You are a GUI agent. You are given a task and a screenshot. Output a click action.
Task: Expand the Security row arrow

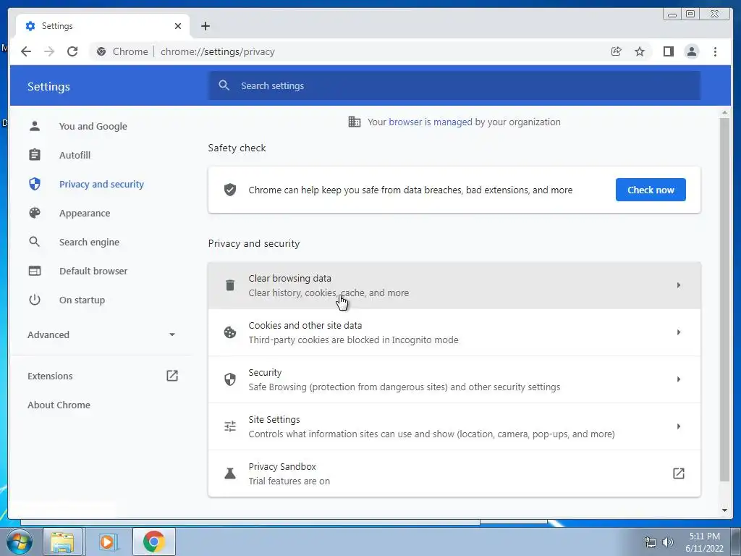point(679,379)
